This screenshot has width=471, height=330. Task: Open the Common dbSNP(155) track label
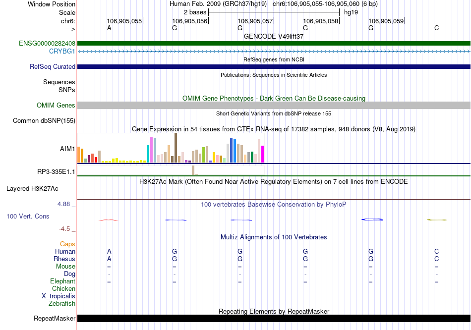tap(44, 121)
